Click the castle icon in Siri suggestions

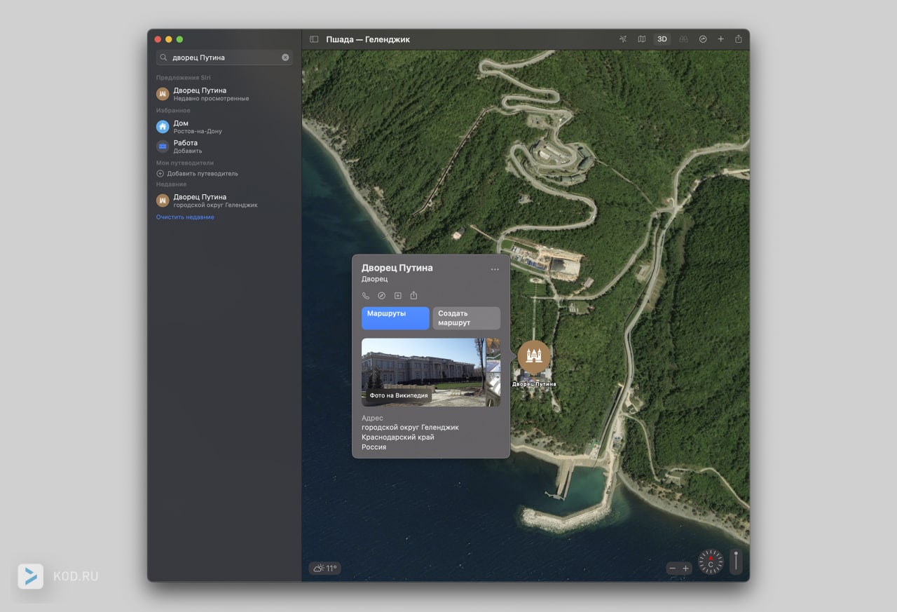[x=163, y=94]
